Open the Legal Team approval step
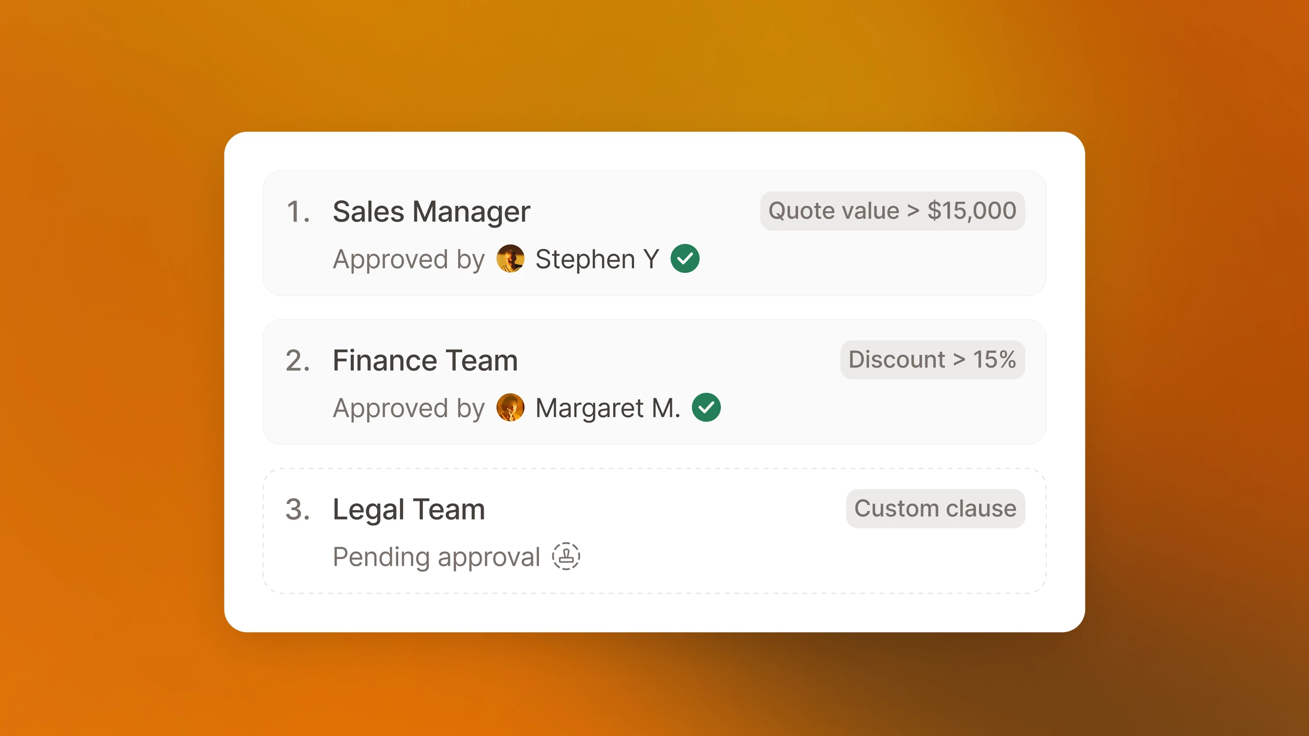This screenshot has width=1309, height=736. [654, 531]
